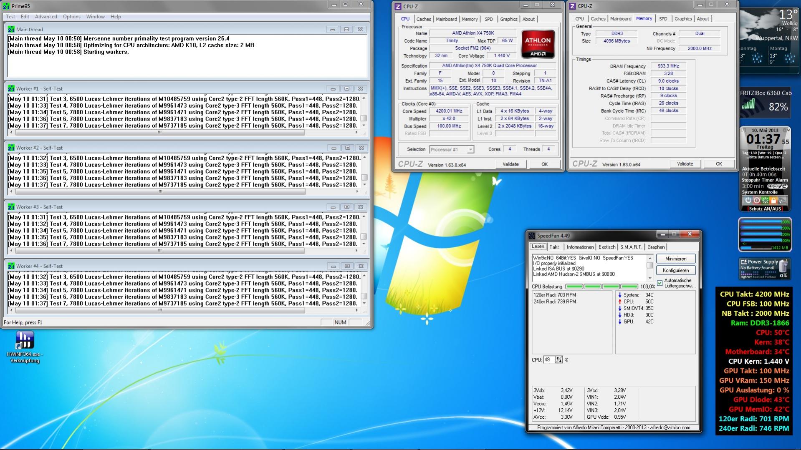Click Validate in the right CPU-Z Memory window
Image resolution: width=801 pixels, height=450 pixels.
685,164
